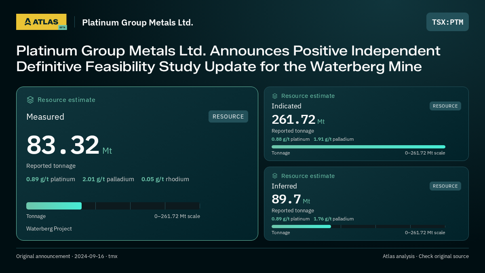Screen dimensions: 485x273
Task: Click Reported tonnage label in Measured card
Action: 51,166
